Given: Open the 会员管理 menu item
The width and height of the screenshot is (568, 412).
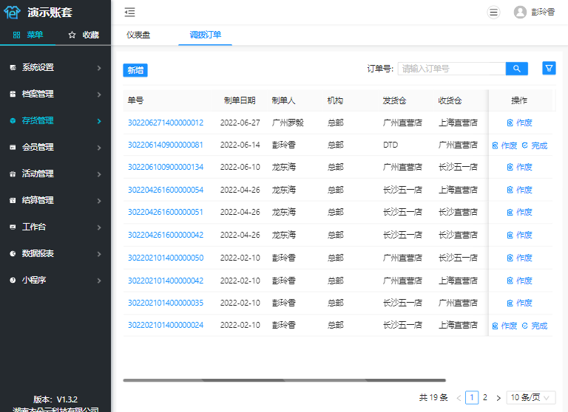Looking at the screenshot, I should pyautogui.click(x=55, y=147).
